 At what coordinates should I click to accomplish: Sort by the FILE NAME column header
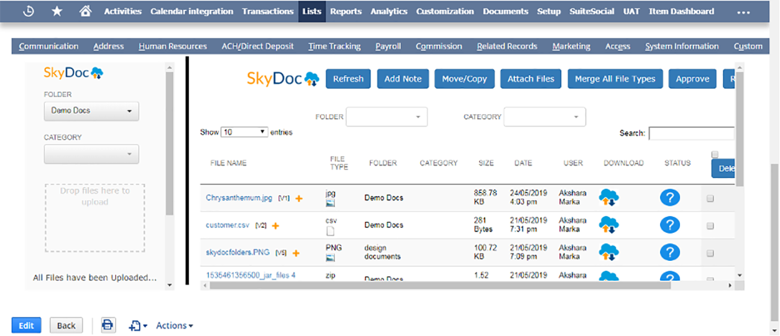229,163
